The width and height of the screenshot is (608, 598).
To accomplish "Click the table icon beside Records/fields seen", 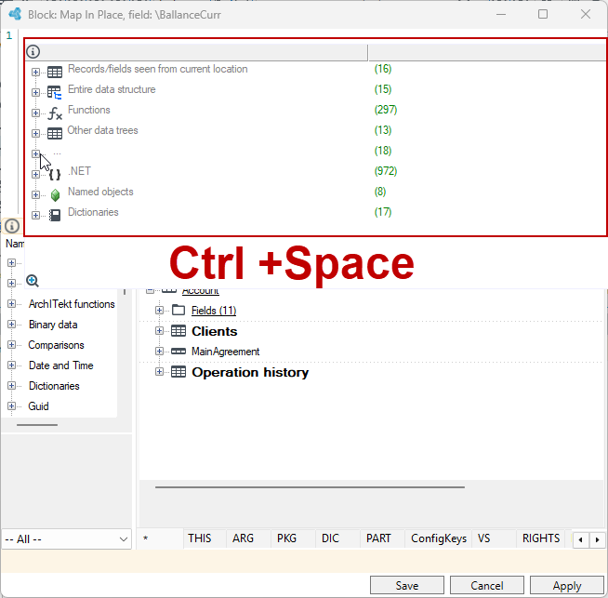I will pyautogui.click(x=55, y=73).
